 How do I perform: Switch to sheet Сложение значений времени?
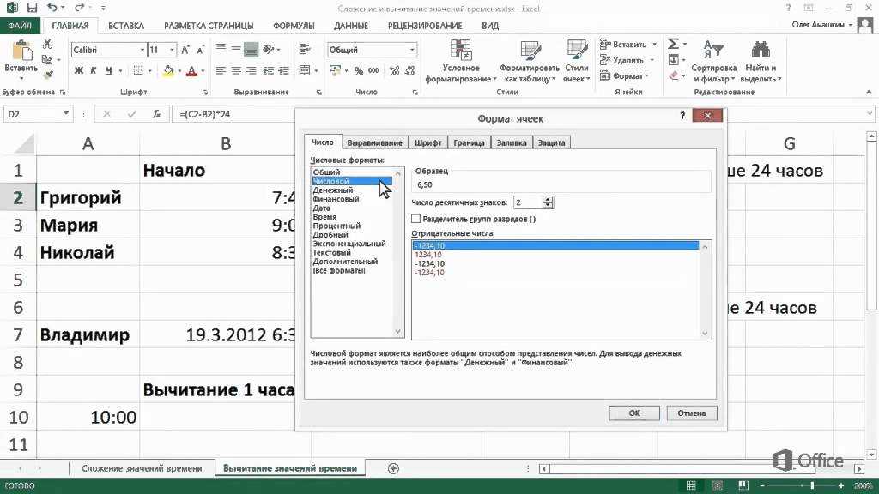(x=142, y=468)
